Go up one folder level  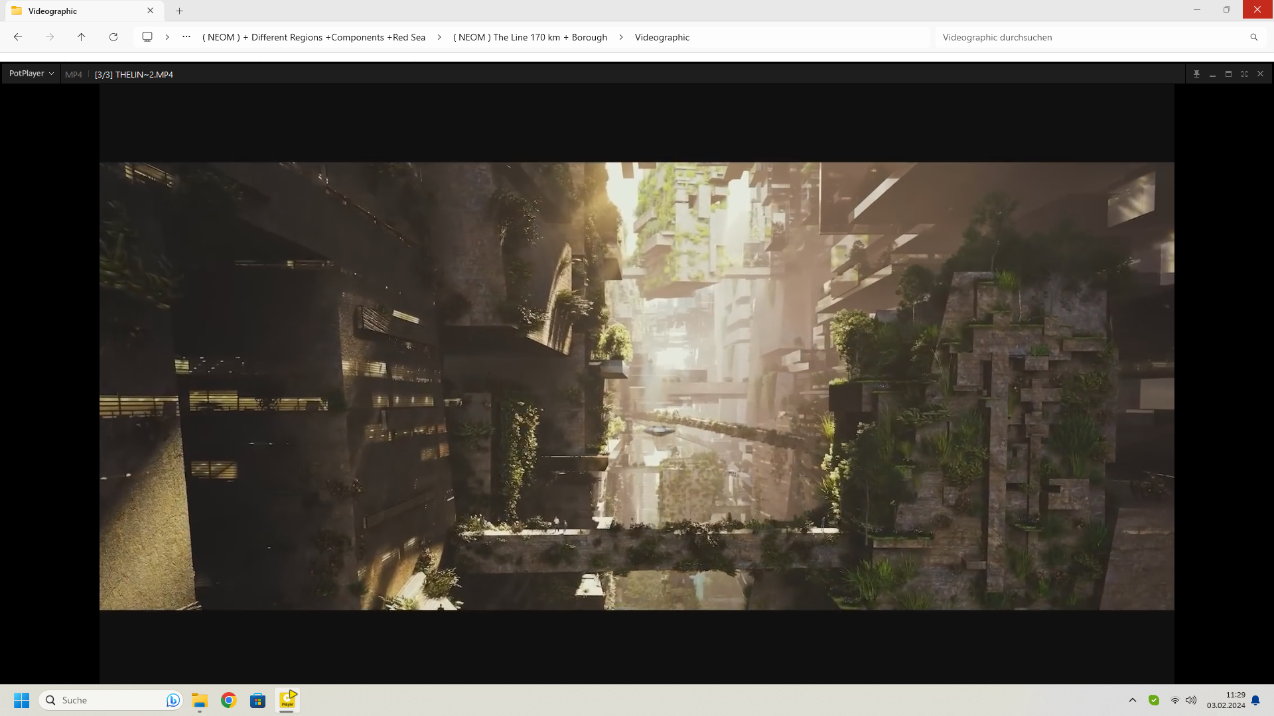(x=82, y=37)
